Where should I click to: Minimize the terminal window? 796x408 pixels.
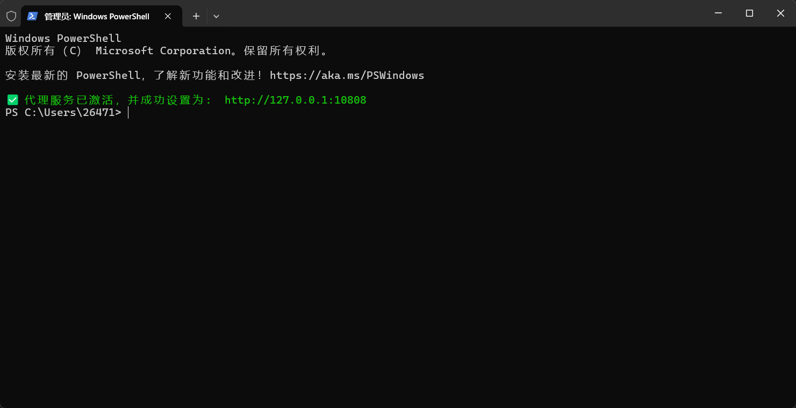(x=718, y=13)
